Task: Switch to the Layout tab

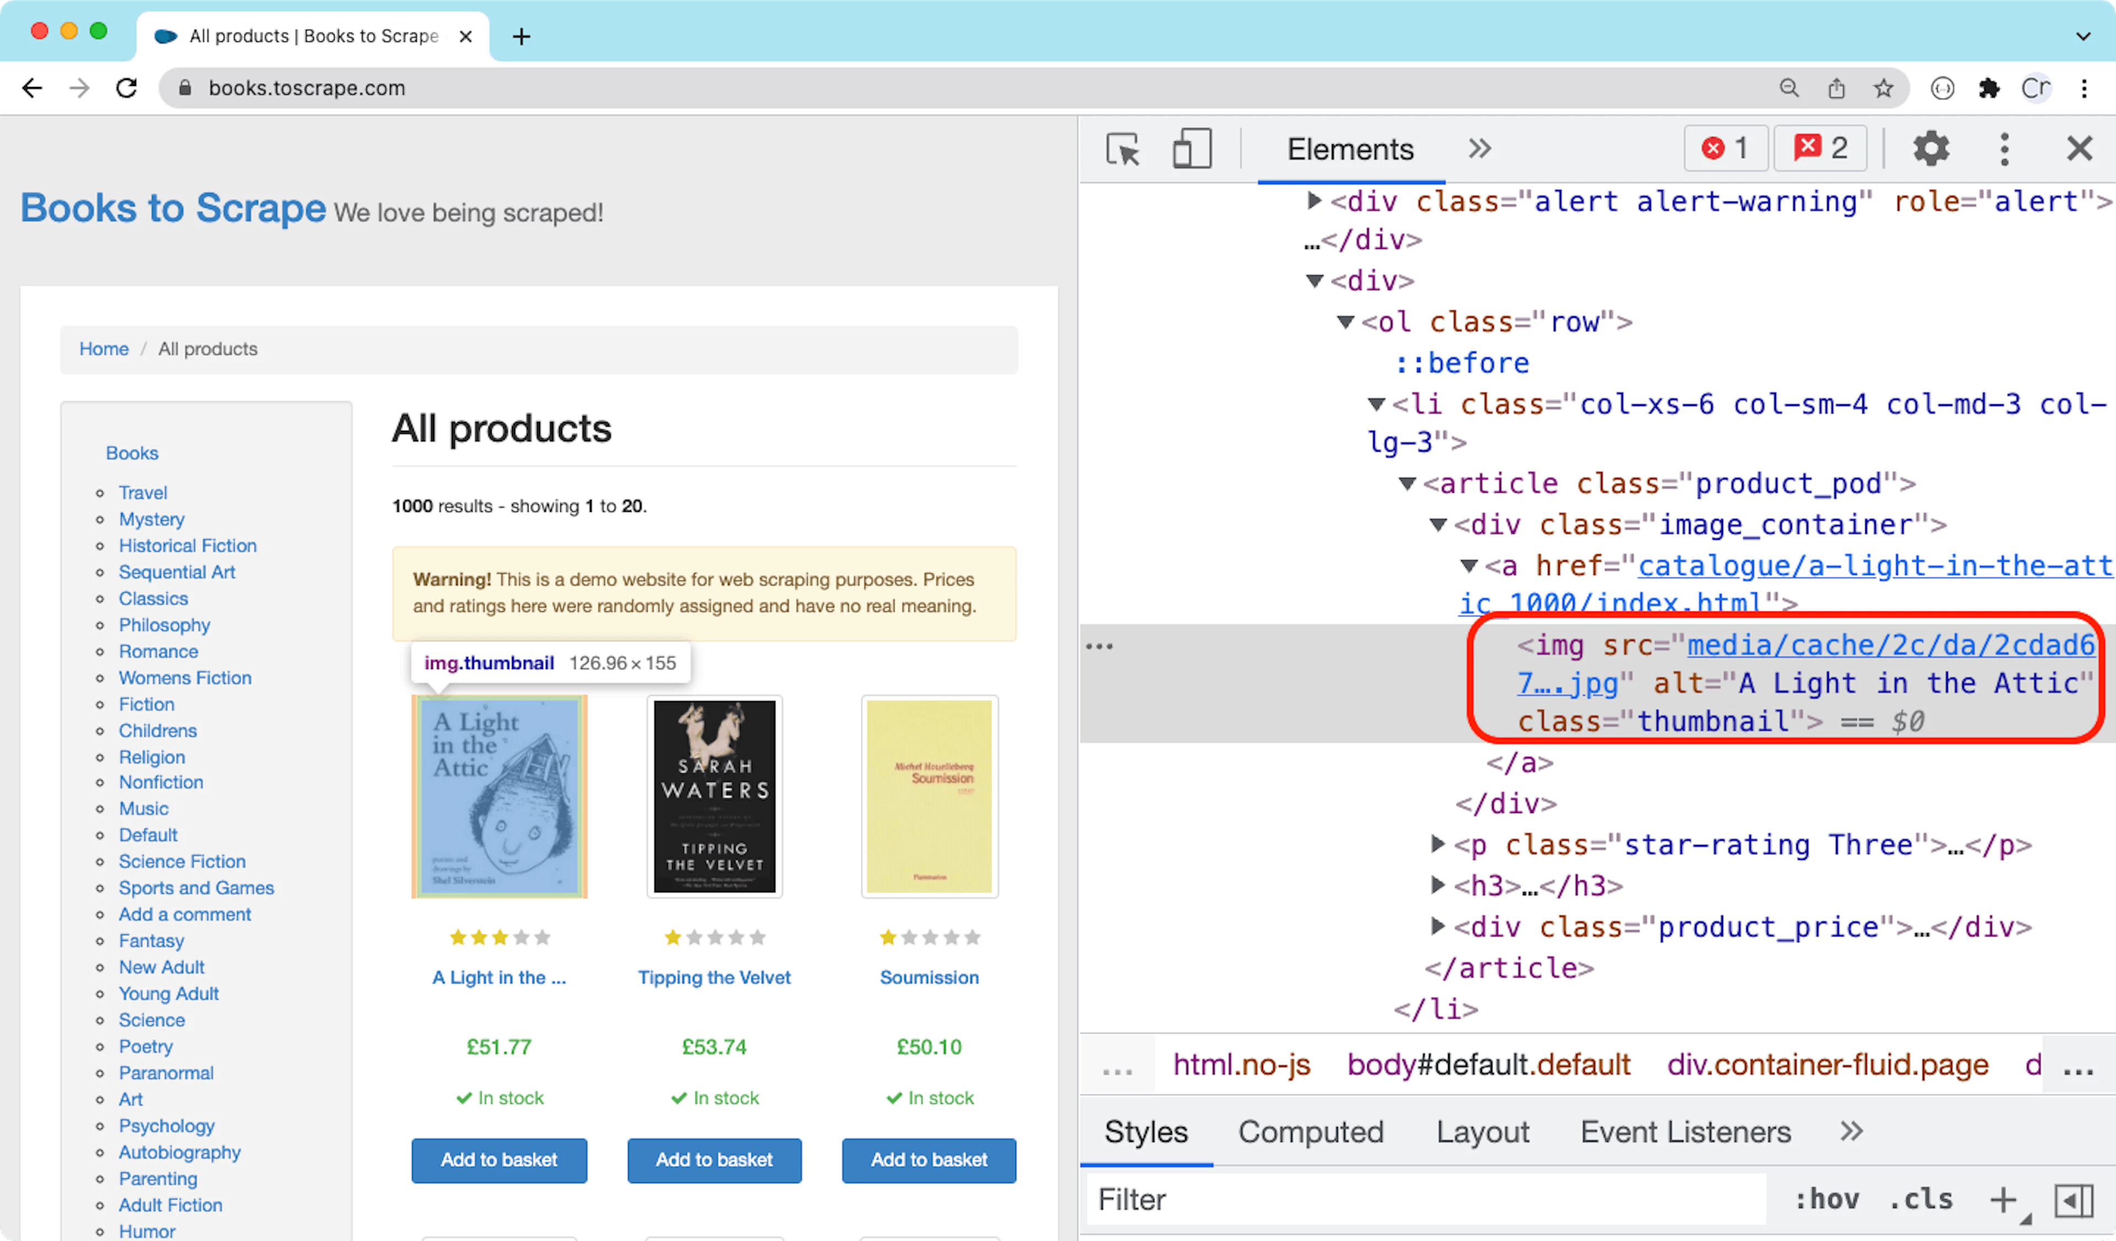Action: (1483, 1132)
